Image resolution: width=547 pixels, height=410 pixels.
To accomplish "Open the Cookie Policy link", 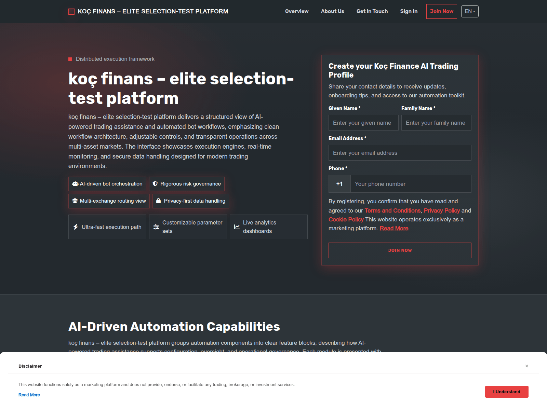I will pyautogui.click(x=346, y=219).
